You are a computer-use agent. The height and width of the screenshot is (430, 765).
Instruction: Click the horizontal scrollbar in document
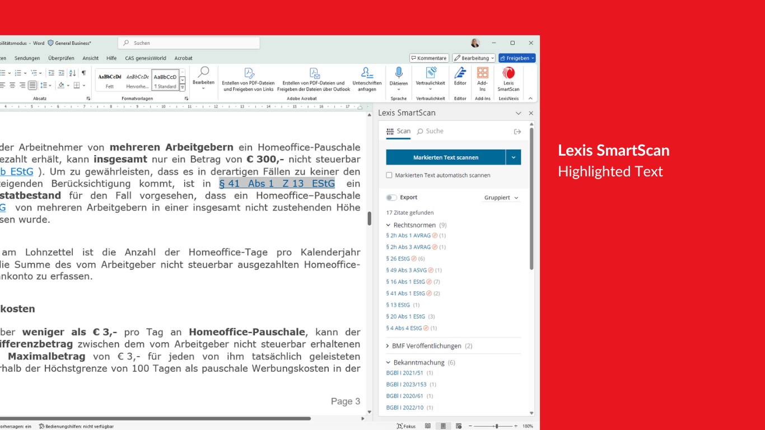point(156,418)
